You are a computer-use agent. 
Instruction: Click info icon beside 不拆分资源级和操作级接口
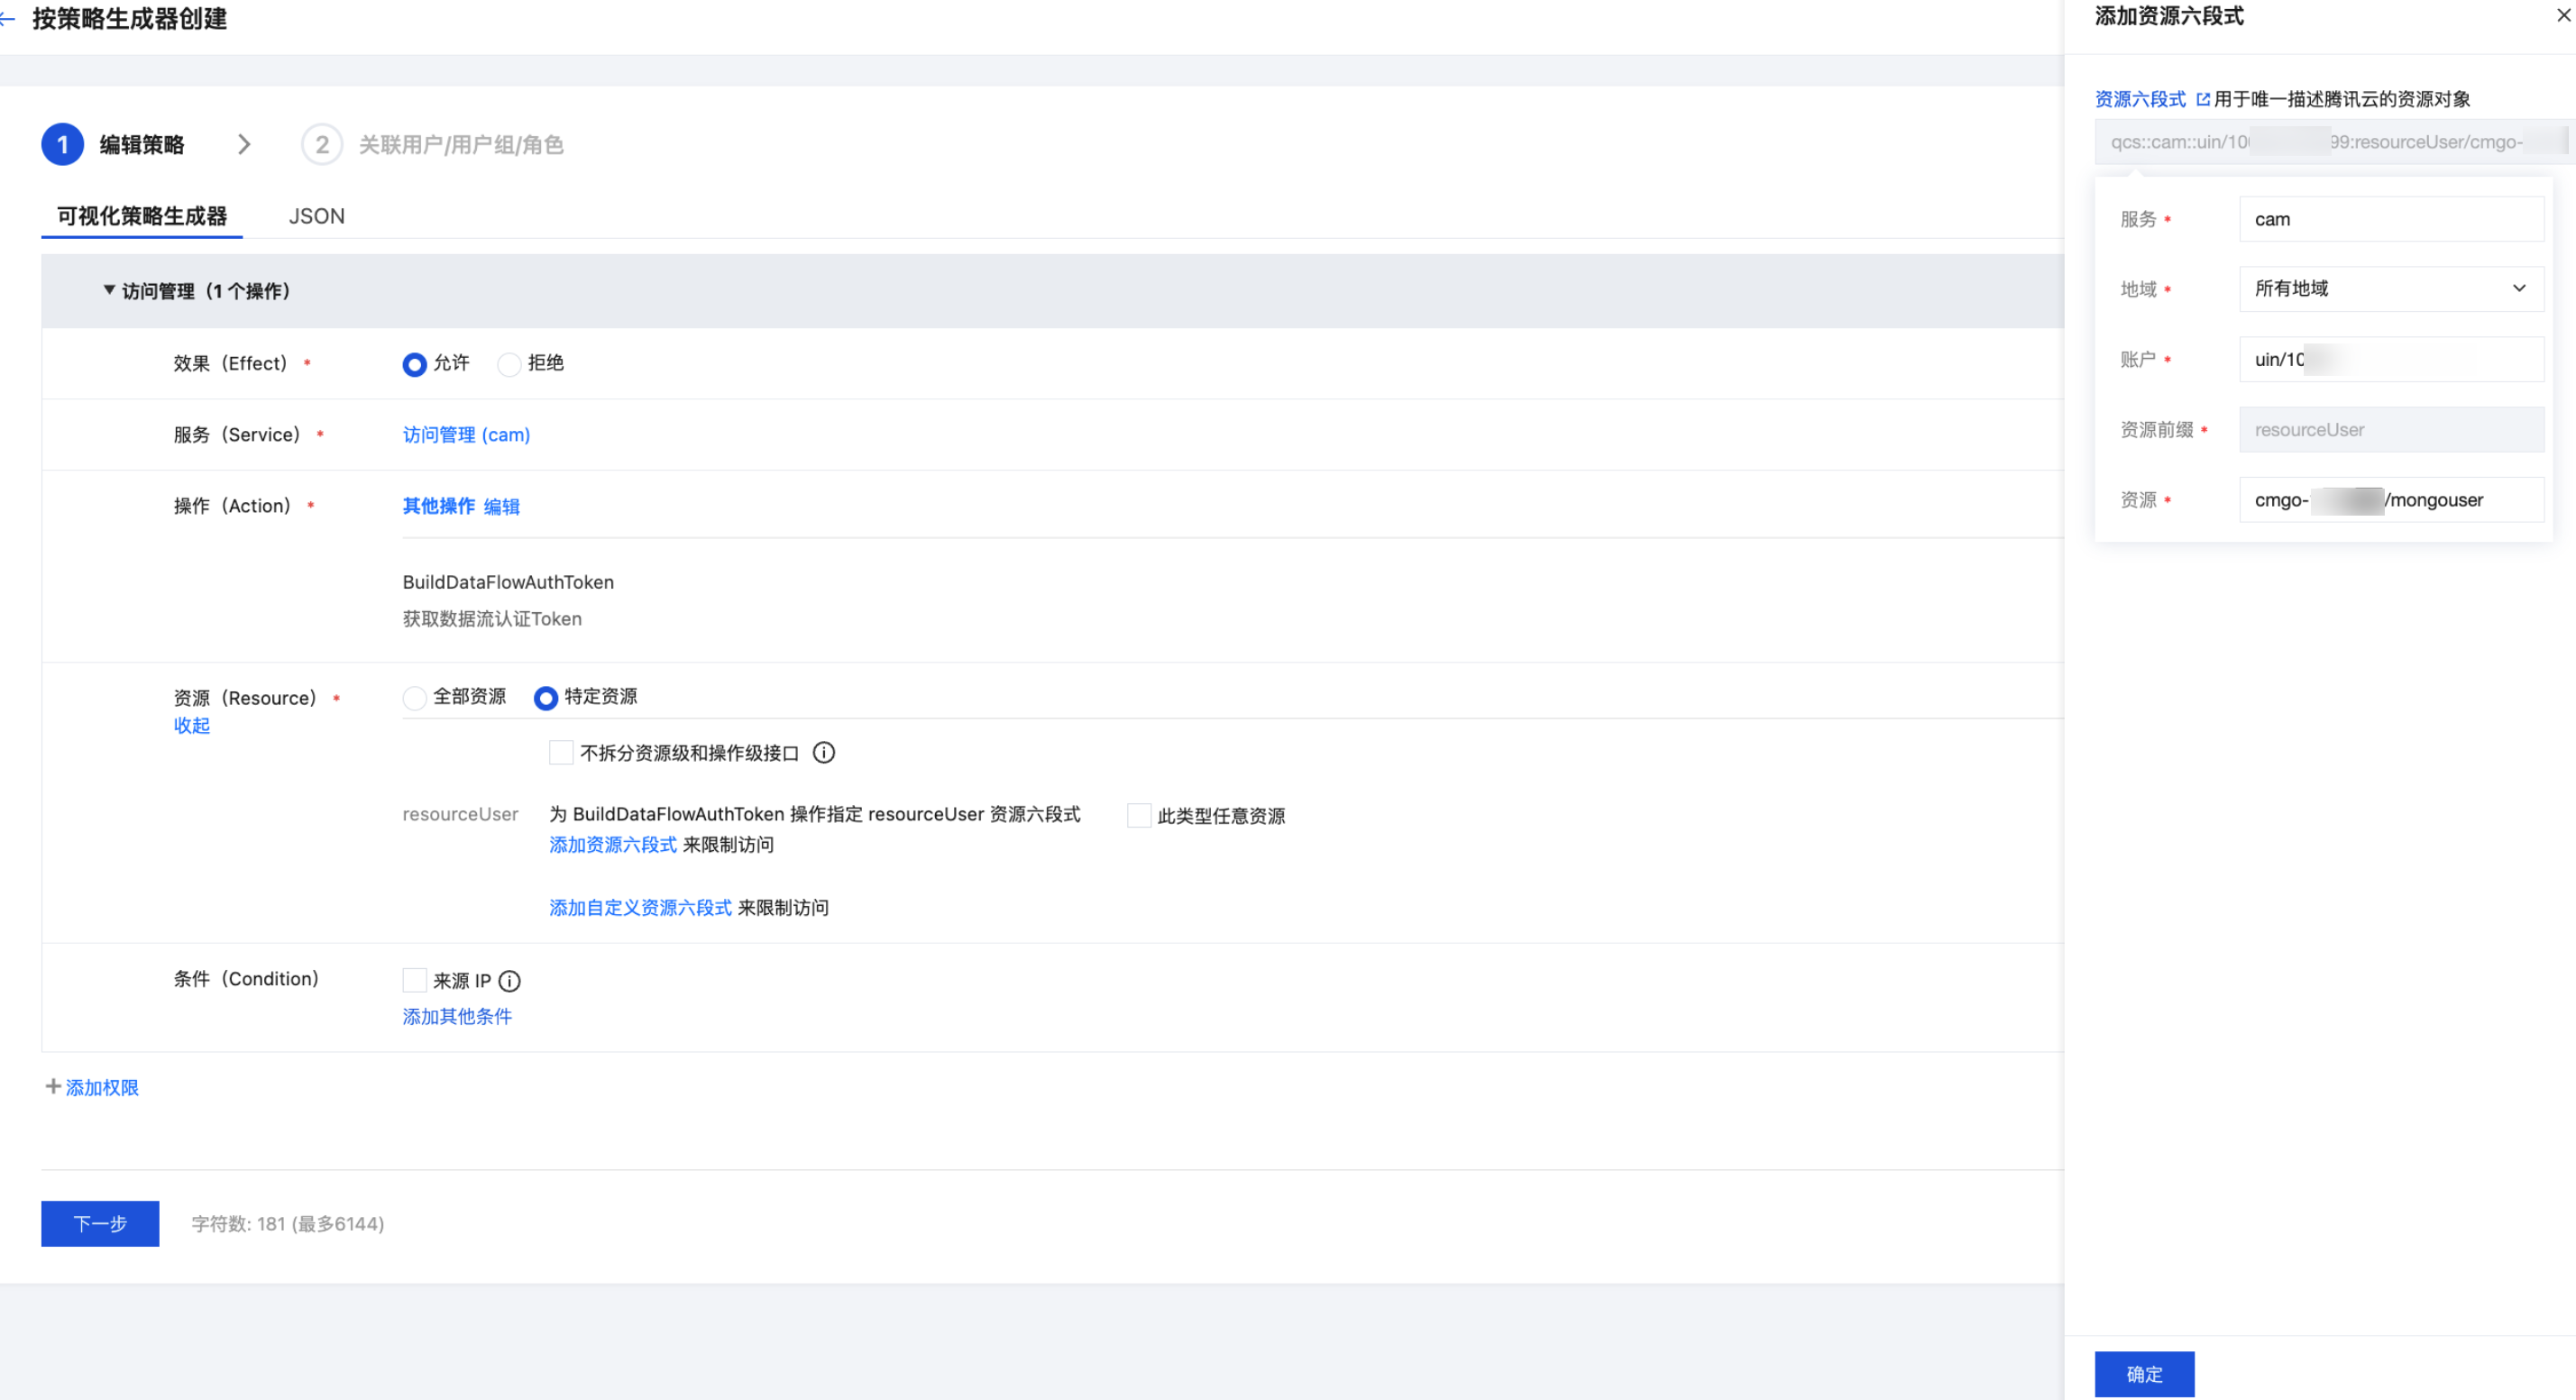point(823,753)
